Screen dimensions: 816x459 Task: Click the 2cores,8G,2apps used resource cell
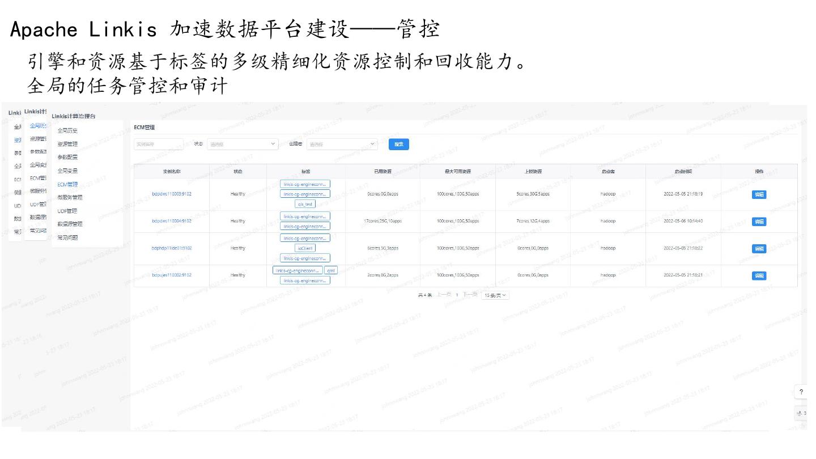coord(383,275)
